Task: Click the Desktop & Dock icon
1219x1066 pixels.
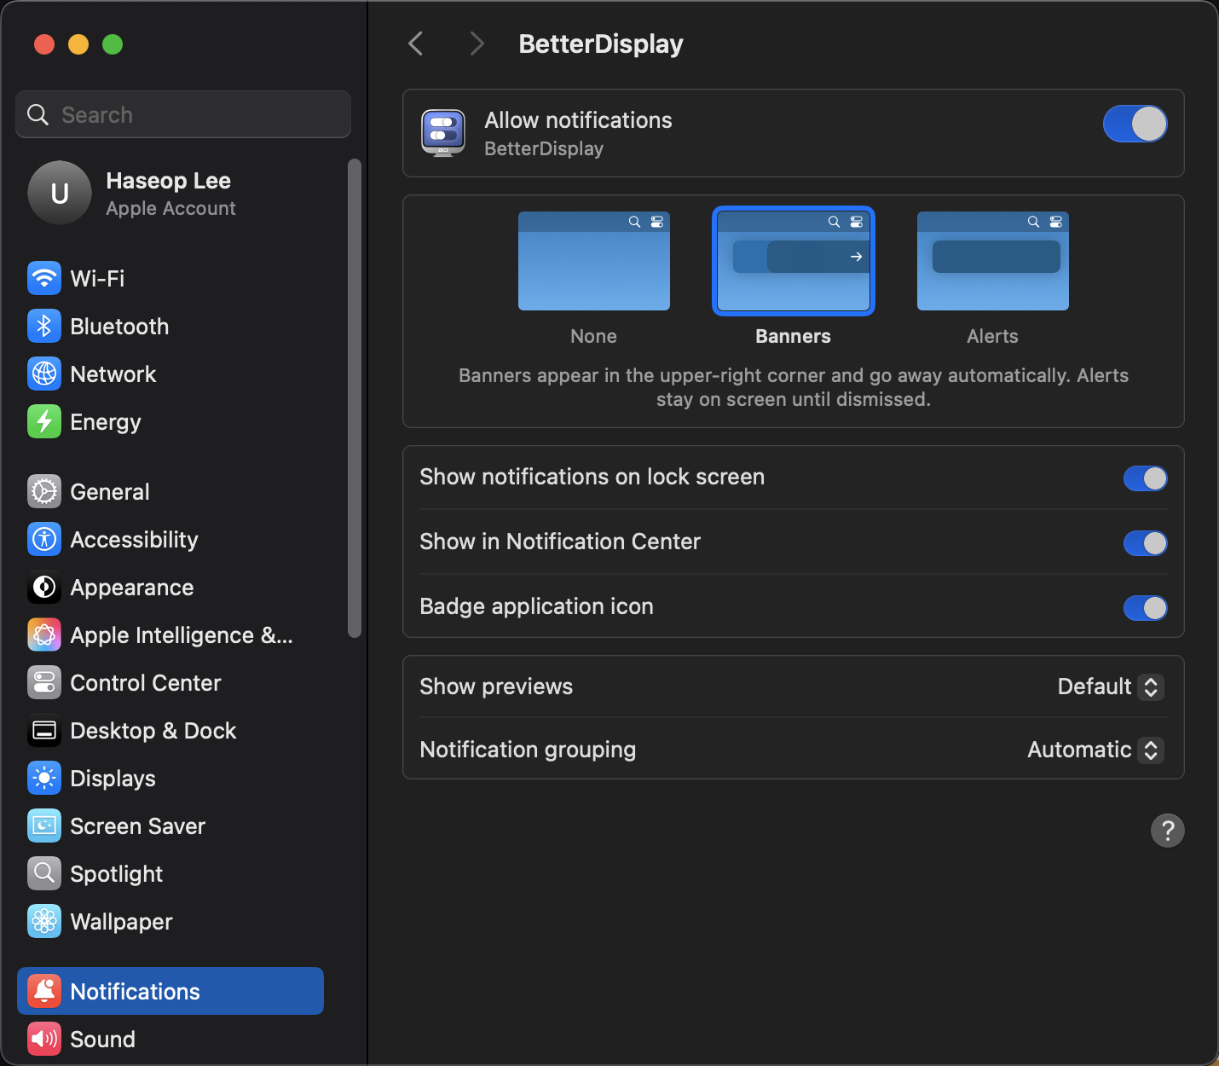Action: [x=44, y=730]
